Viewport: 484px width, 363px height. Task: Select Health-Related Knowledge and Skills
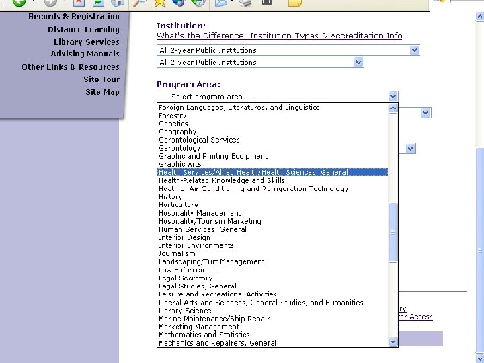click(272, 180)
